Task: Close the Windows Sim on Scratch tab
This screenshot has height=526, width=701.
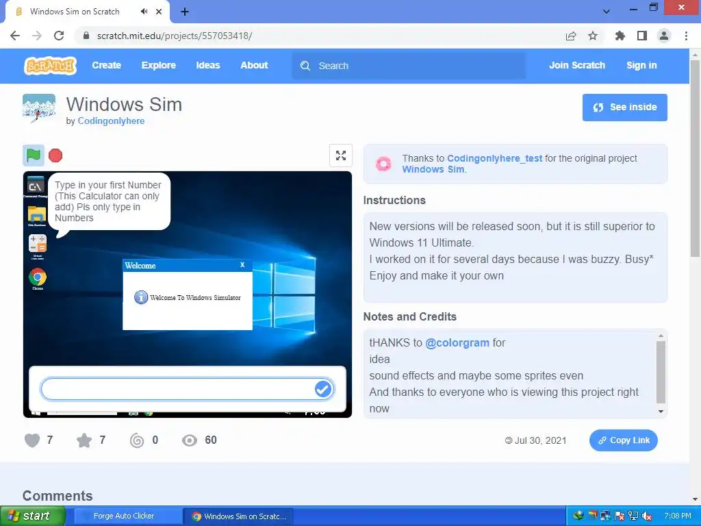Action: tap(159, 12)
